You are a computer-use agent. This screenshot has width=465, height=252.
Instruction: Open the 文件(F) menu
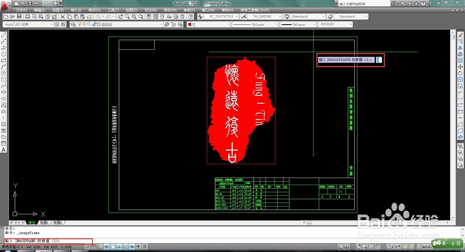(x=21, y=10)
